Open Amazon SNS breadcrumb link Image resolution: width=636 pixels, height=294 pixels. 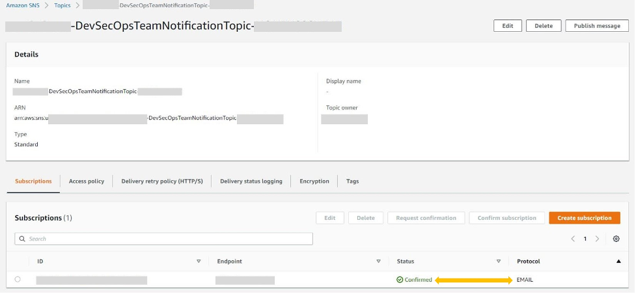23,6
